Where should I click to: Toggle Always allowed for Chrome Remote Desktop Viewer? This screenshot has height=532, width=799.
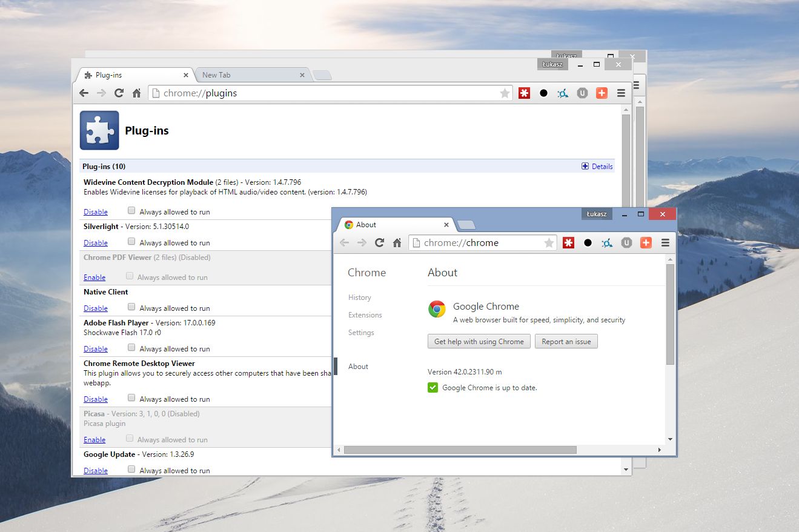click(x=131, y=398)
